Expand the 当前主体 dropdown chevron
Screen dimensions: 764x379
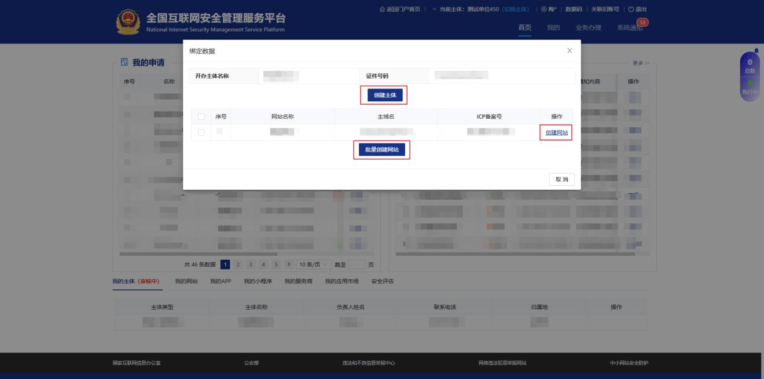435,9
